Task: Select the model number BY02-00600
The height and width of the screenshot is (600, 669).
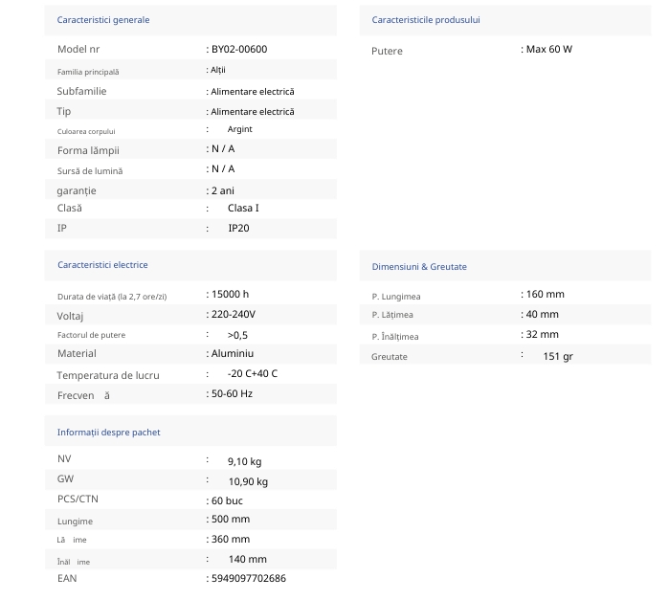Action: (x=239, y=49)
